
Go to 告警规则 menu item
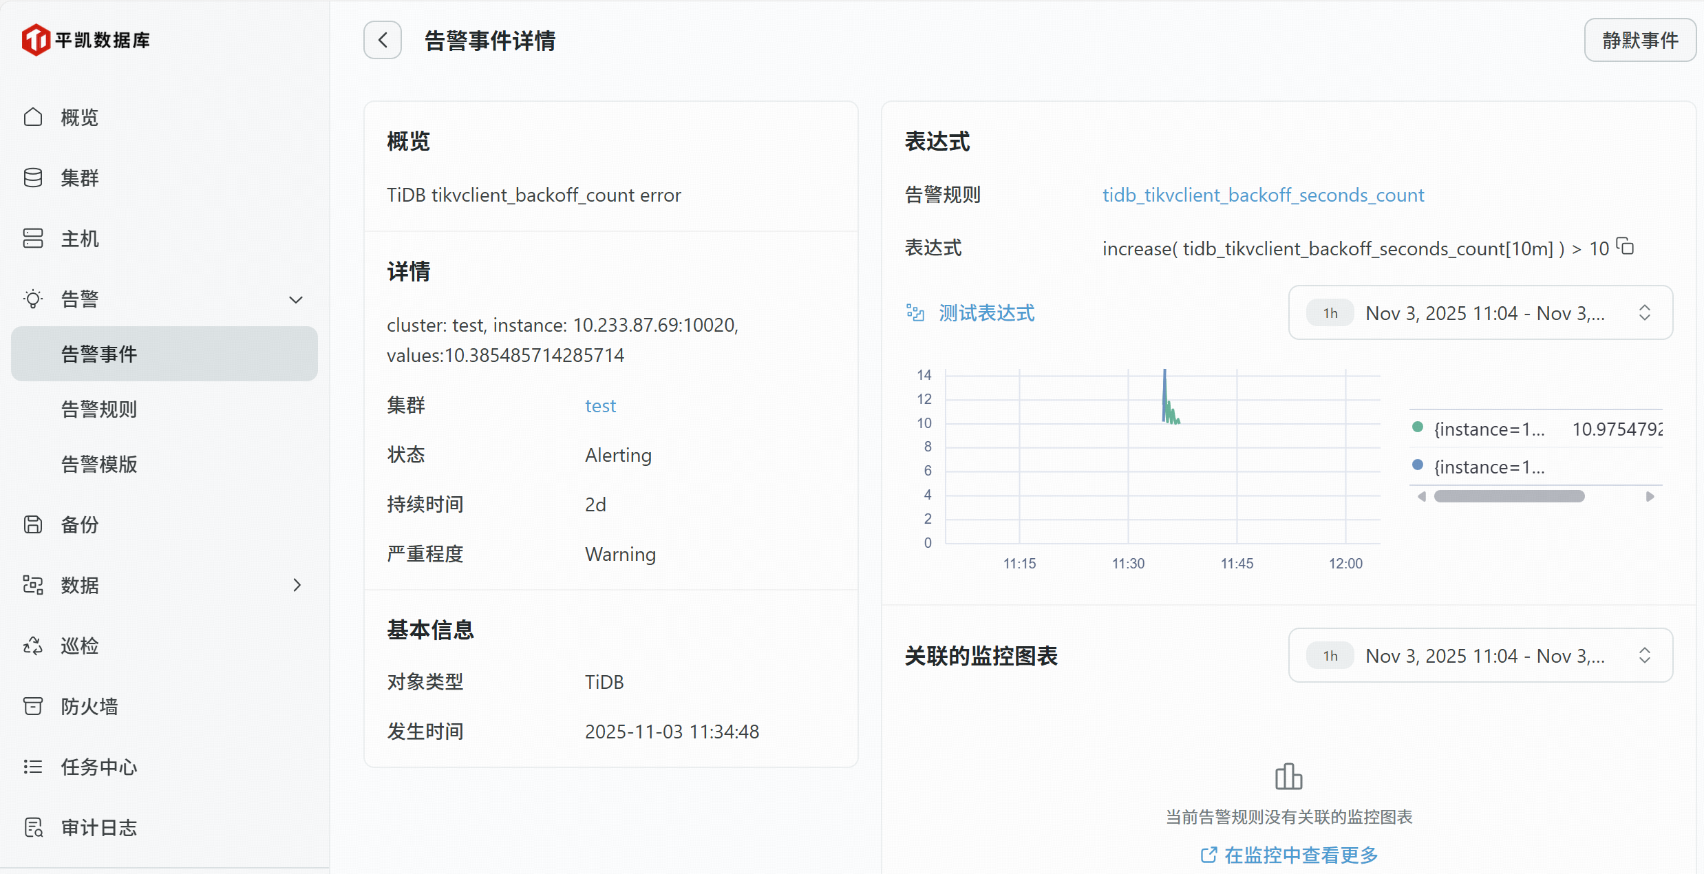[x=99, y=409]
